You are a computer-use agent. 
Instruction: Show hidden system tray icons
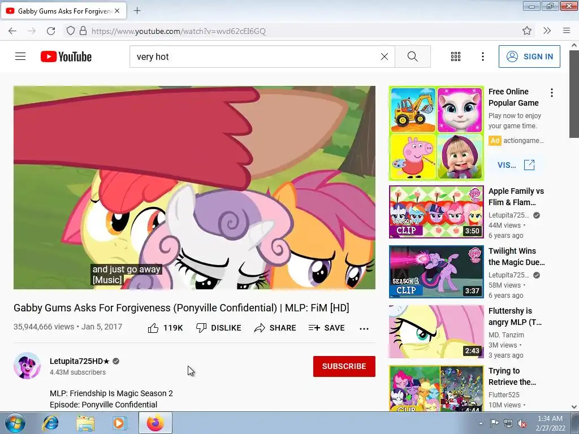coord(481,423)
